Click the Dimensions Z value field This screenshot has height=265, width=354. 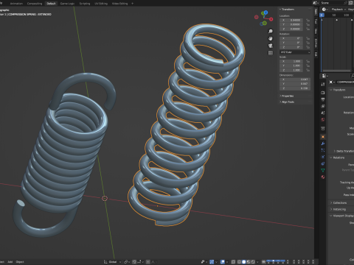point(295,88)
